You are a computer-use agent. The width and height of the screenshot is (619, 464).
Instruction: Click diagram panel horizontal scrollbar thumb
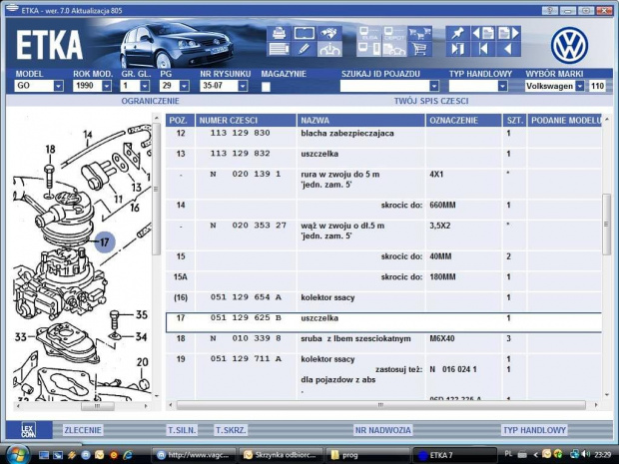[98, 406]
